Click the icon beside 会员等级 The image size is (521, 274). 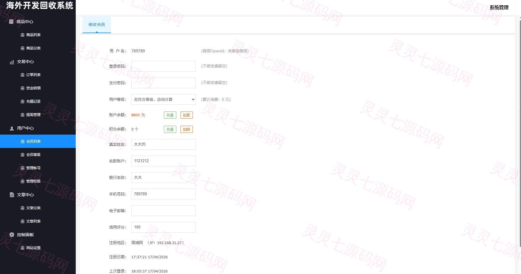[x=22, y=155]
